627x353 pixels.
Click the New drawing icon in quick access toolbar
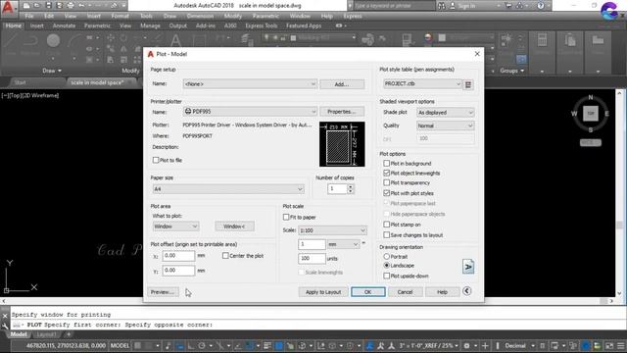(x=26, y=6)
